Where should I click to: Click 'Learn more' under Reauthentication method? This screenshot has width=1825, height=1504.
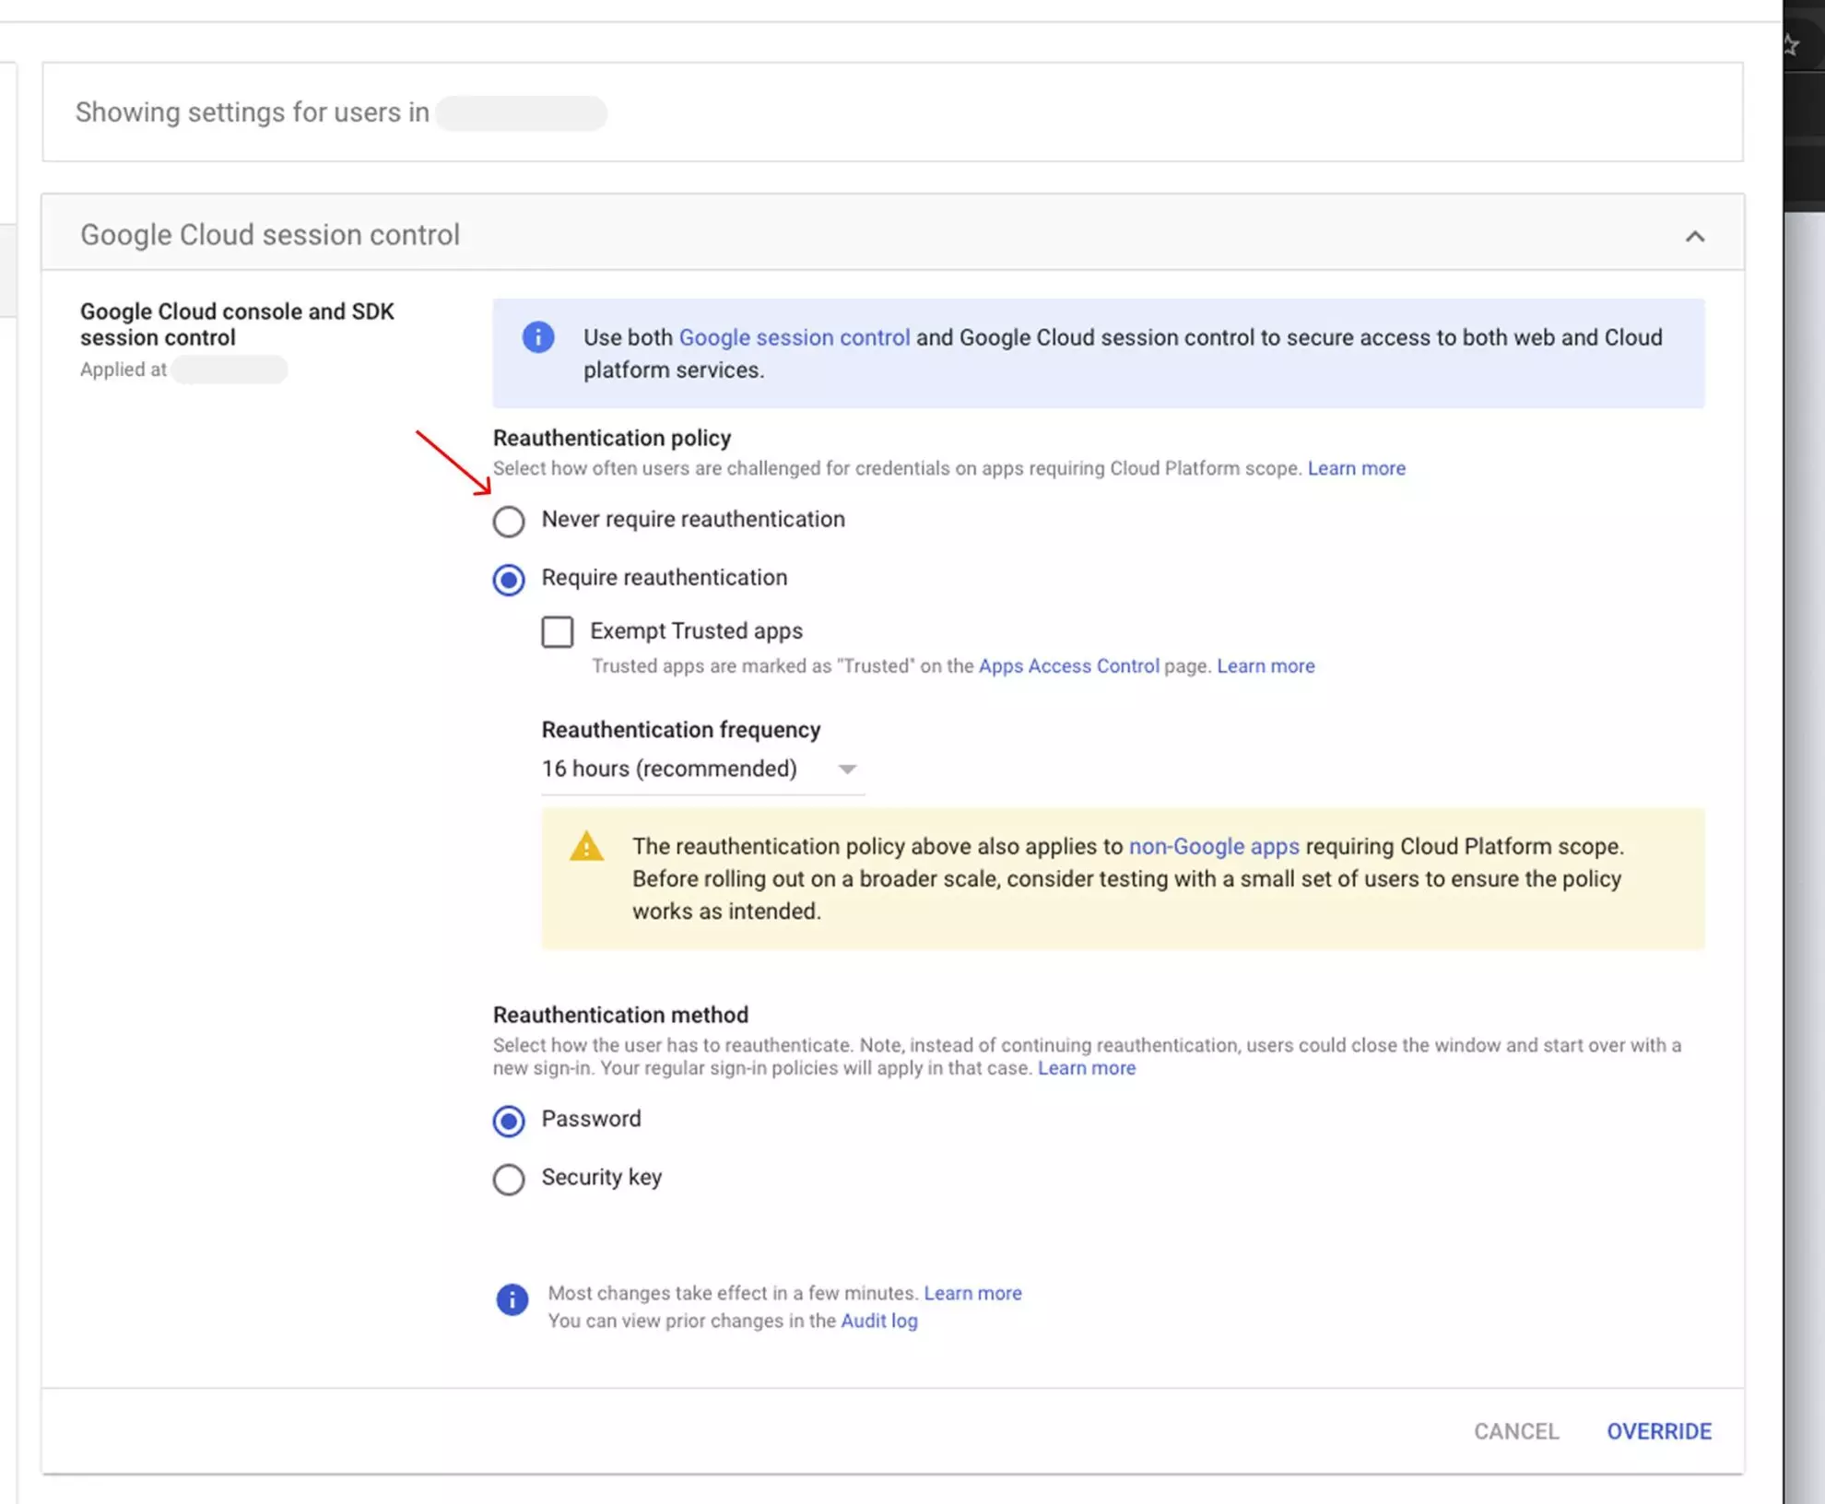pyautogui.click(x=1086, y=1068)
